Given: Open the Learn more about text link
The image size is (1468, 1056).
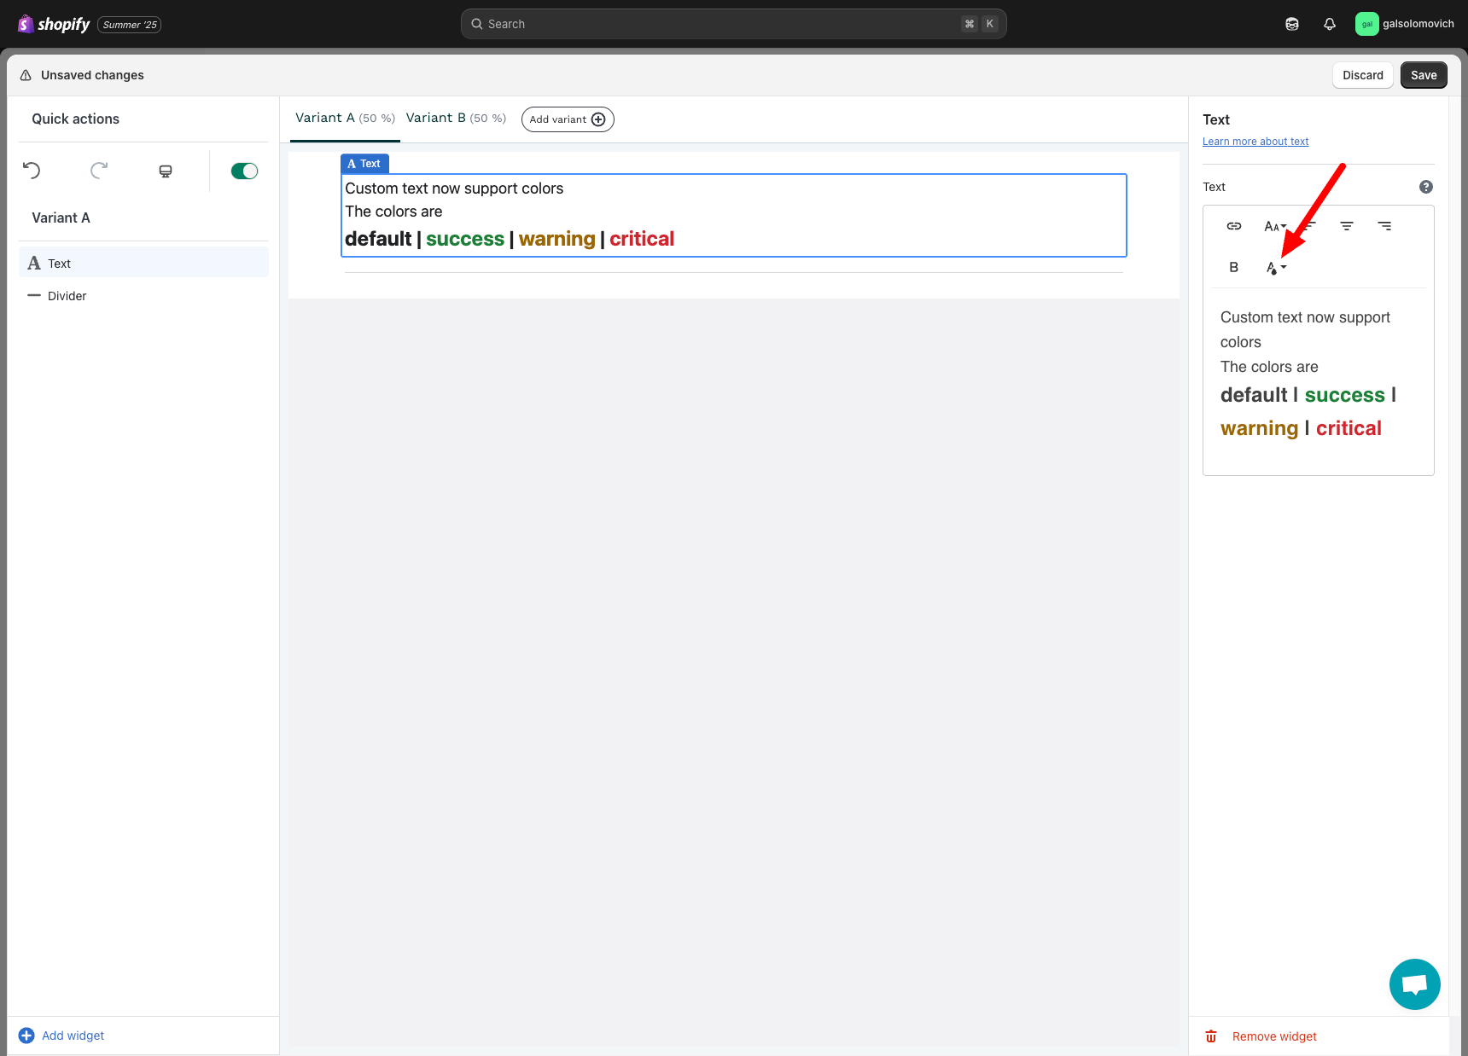Looking at the screenshot, I should coord(1255,142).
